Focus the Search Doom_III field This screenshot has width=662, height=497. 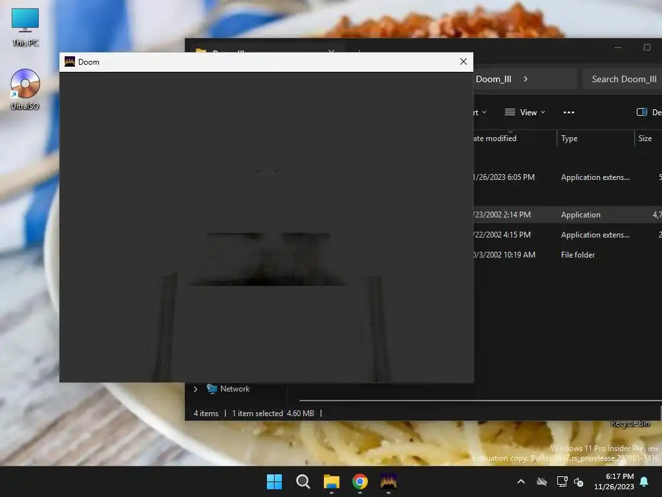pos(623,79)
